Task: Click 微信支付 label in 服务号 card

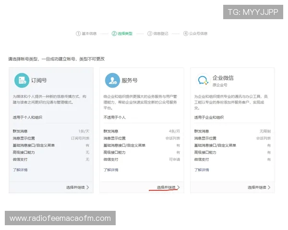Action: tap(111, 160)
